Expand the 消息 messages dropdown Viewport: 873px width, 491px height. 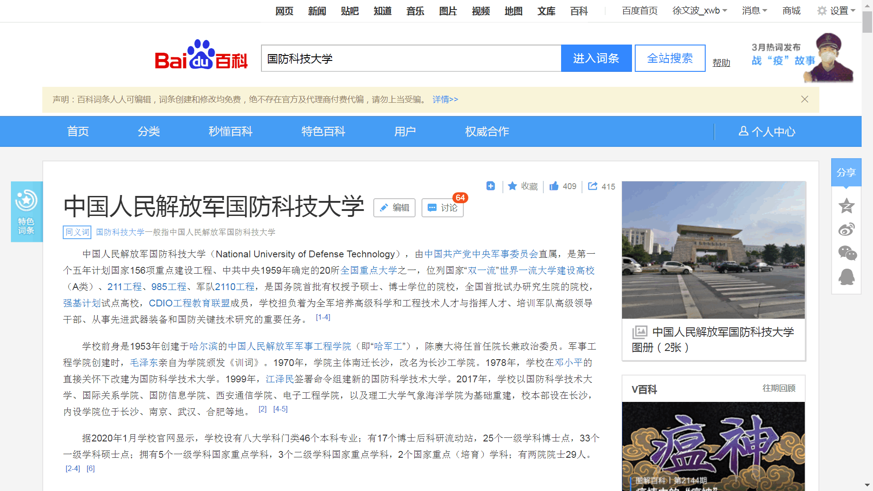tap(754, 10)
